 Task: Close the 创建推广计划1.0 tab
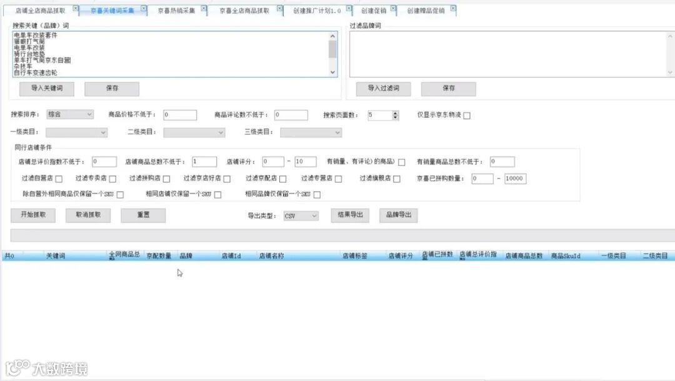349,8
